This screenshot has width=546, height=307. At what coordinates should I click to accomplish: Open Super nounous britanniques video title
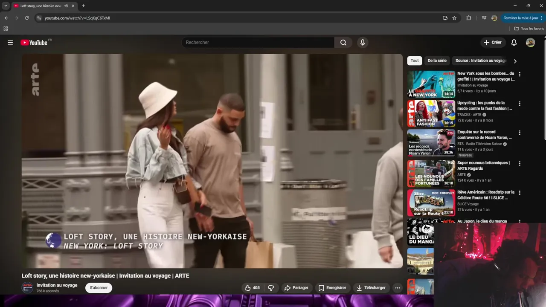click(x=483, y=165)
